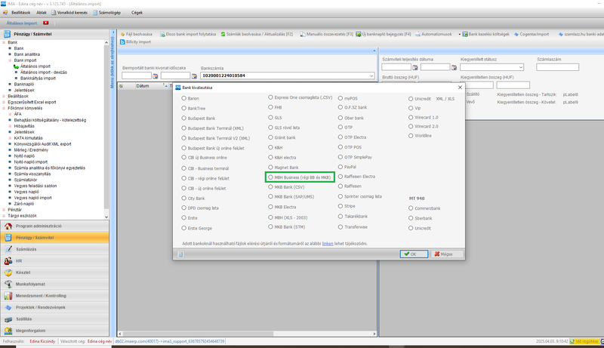Viewport: 604px width, 348px height.
Task: Cancel the dialog with Mégse
Action: click(x=447, y=254)
